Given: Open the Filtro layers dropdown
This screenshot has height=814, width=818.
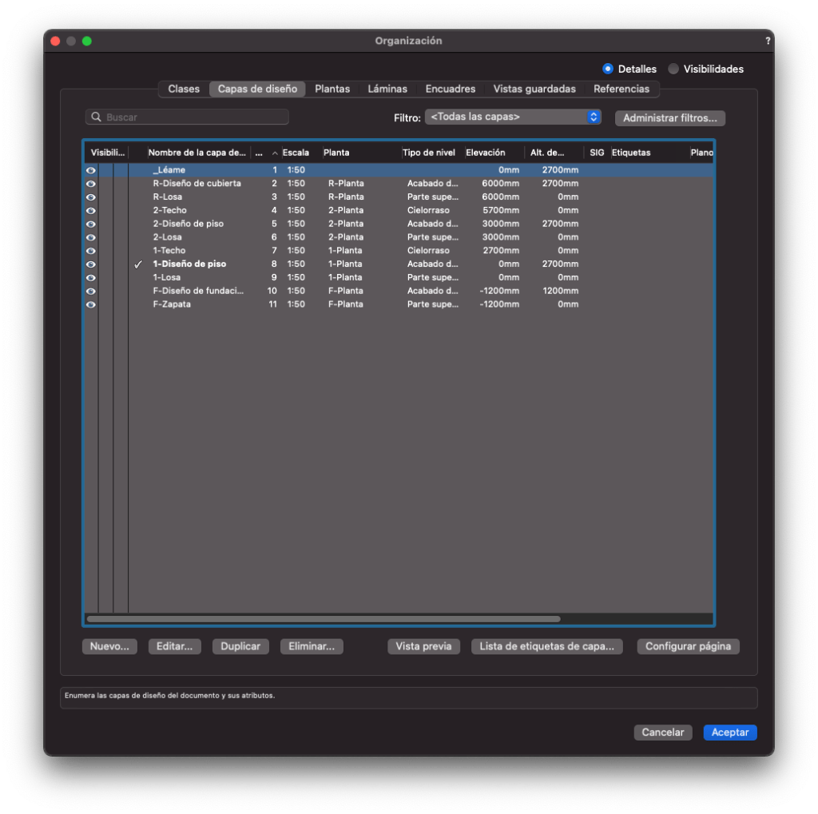Looking at the screenshot, I should click(513, 117).
